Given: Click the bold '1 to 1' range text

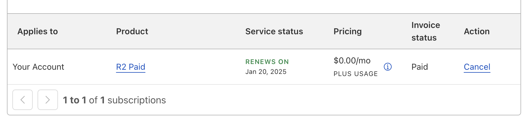Looking at the screenshot, I should pos(74,100).
